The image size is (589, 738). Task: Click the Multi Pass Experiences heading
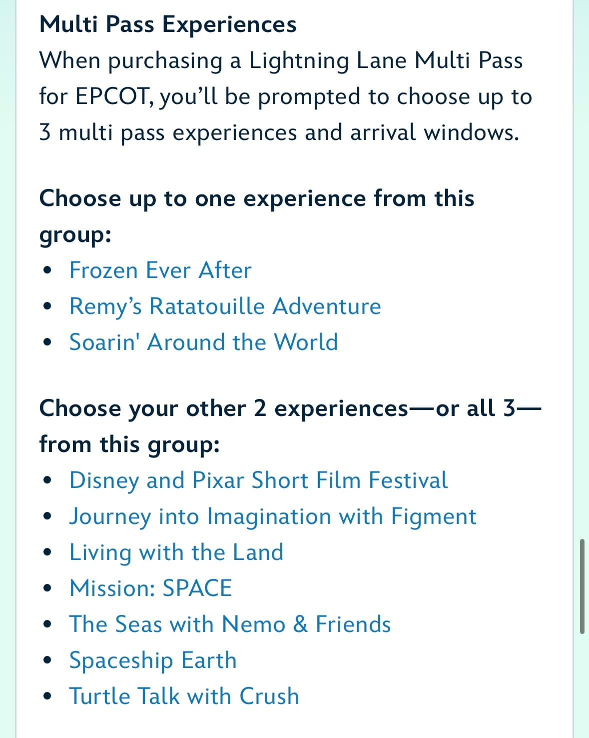168,24
